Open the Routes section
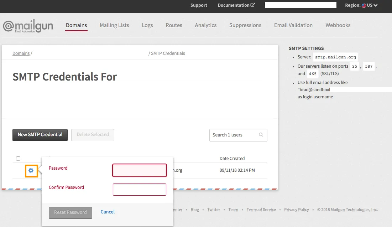Viewport: 392px width, 227px height. tap(174, 25)
